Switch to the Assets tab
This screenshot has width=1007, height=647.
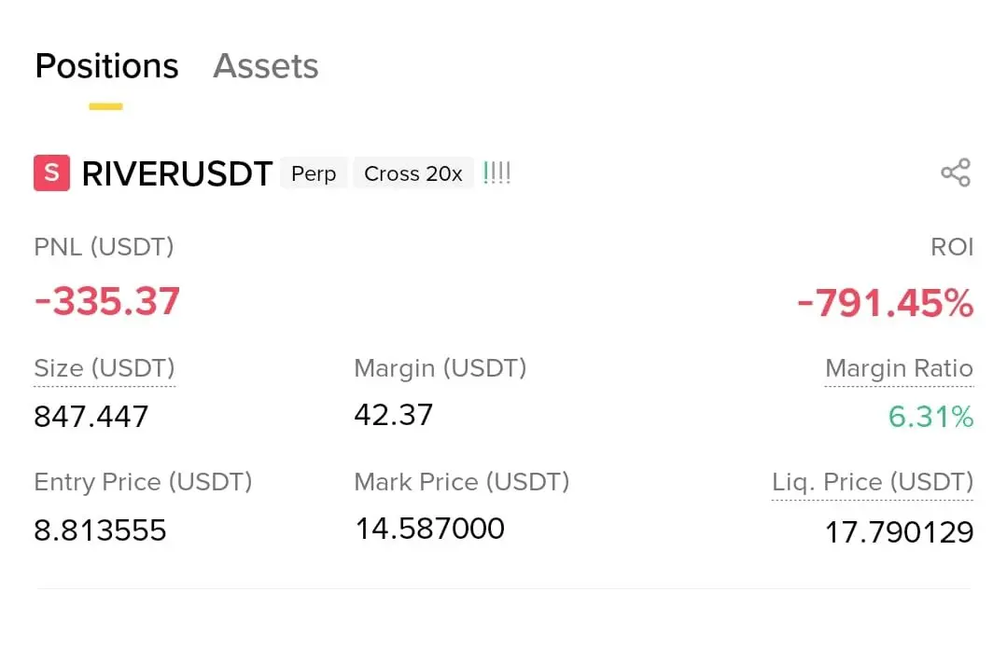pos(265,66)
